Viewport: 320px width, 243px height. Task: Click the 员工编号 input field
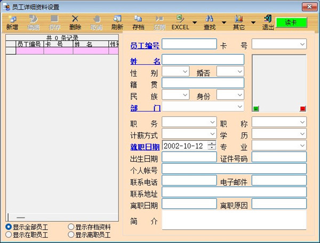tap(189, 44)
